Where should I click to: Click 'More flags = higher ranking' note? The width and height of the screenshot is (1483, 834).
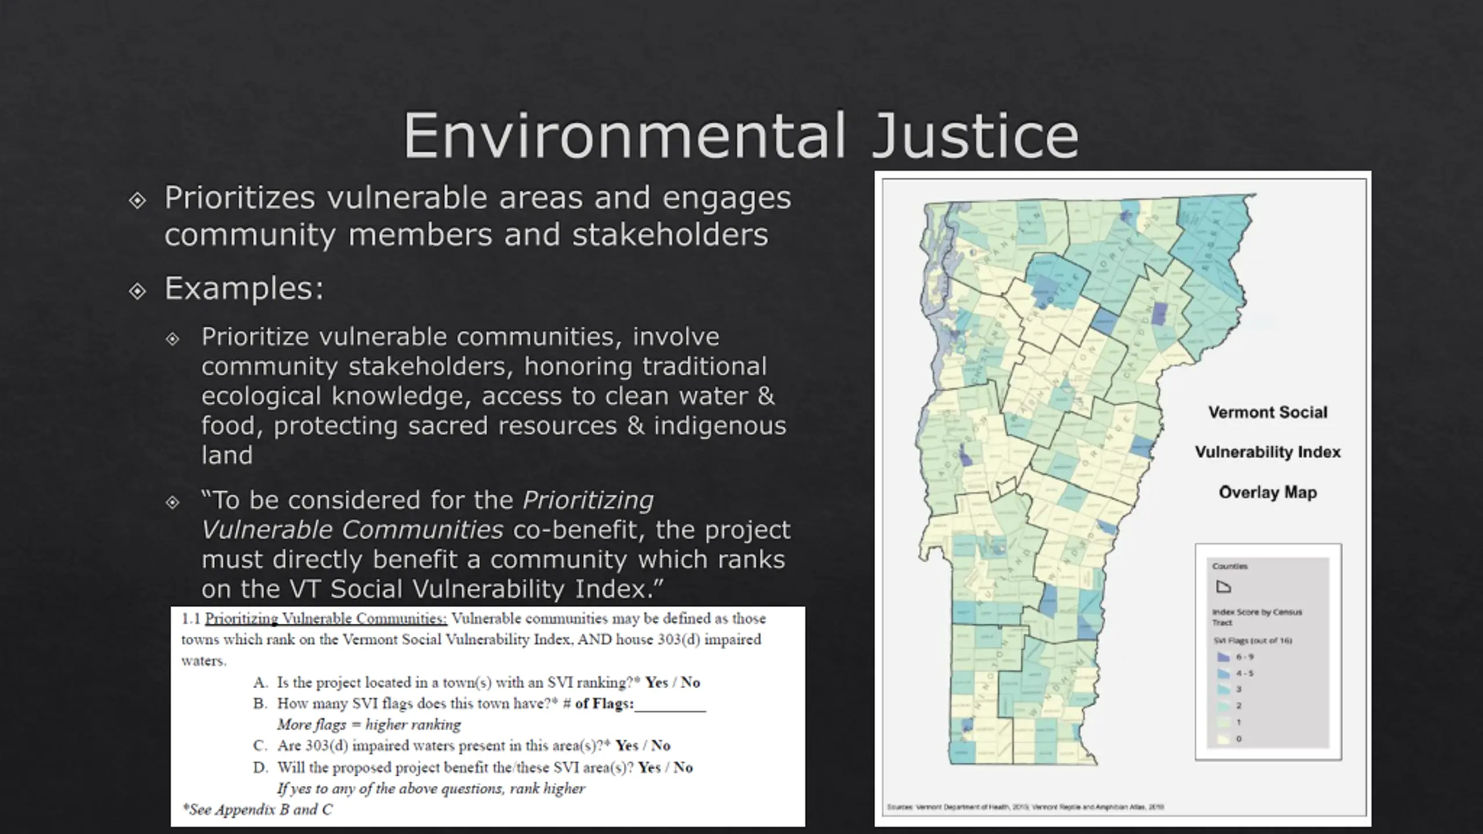click(369, 725)
